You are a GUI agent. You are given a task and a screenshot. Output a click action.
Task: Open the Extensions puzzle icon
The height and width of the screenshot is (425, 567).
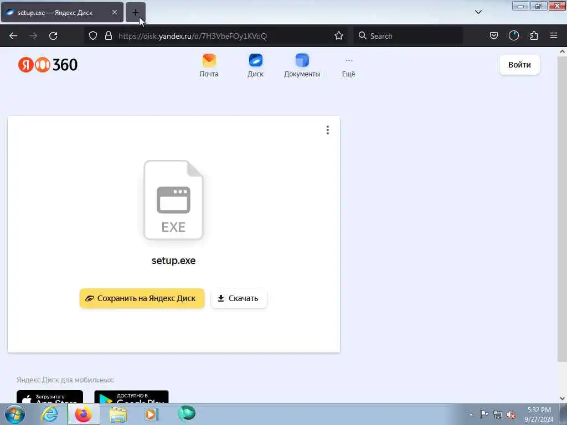coord(534,36)
